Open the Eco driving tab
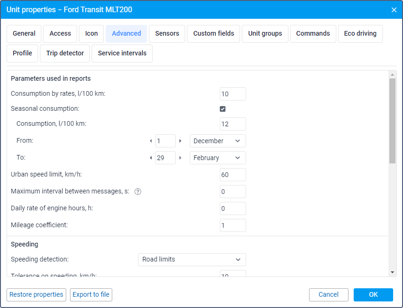 (360, 34)
